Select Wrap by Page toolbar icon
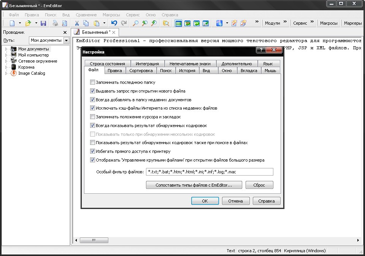This screenshot has width=365, height=256. coord(206,23)
